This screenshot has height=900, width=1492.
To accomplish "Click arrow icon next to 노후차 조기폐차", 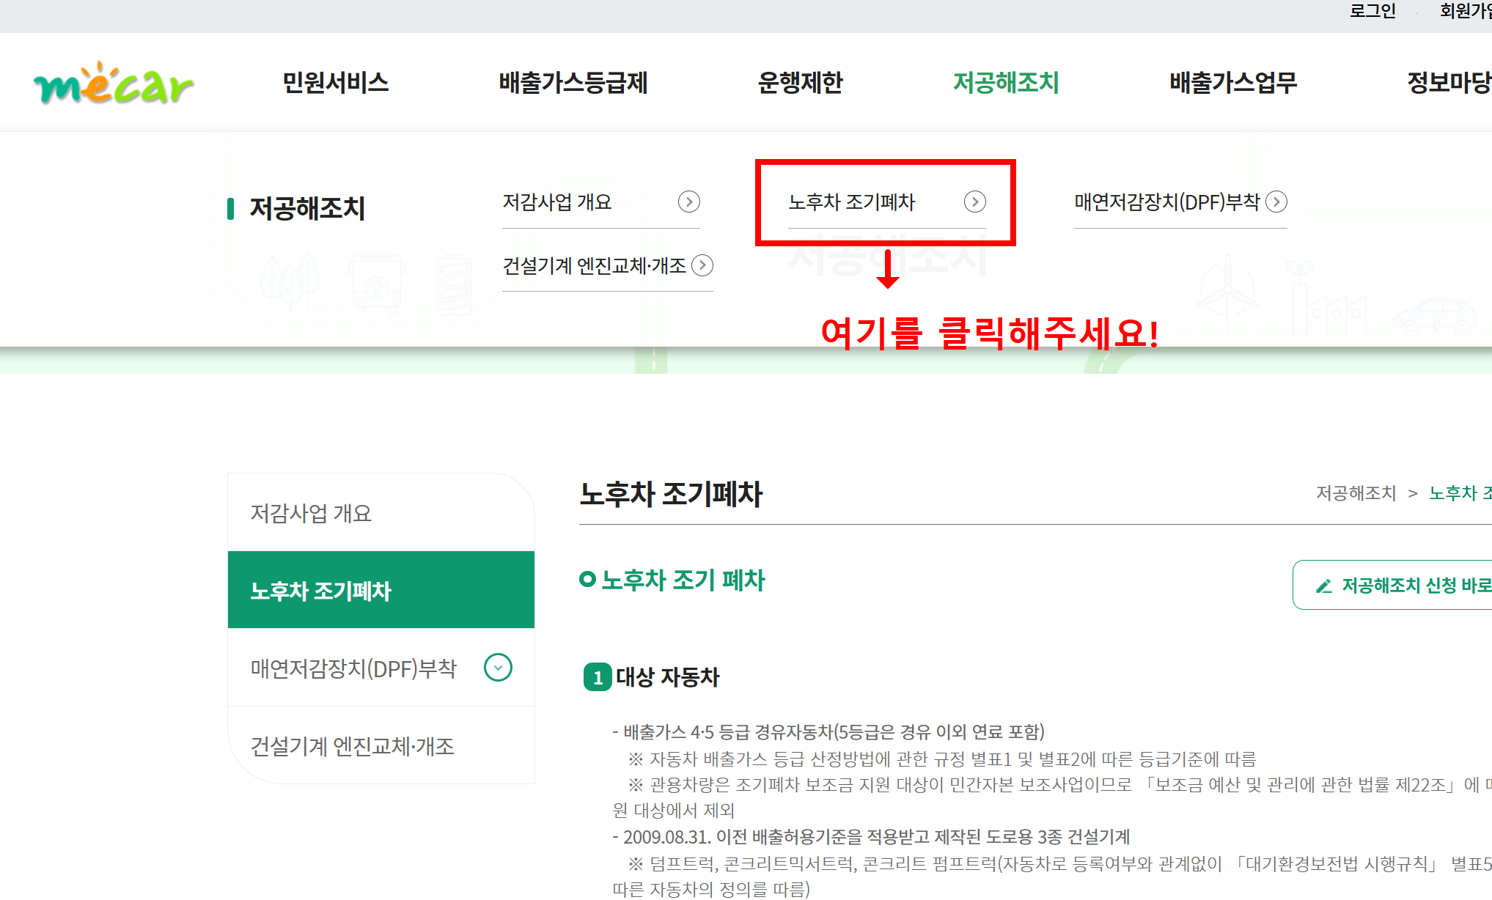I will click(x=974, y=202).
